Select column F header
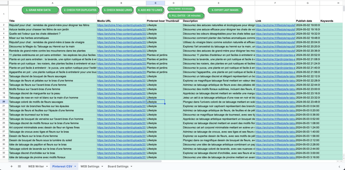The image size is (345, 170). point(275,3)
